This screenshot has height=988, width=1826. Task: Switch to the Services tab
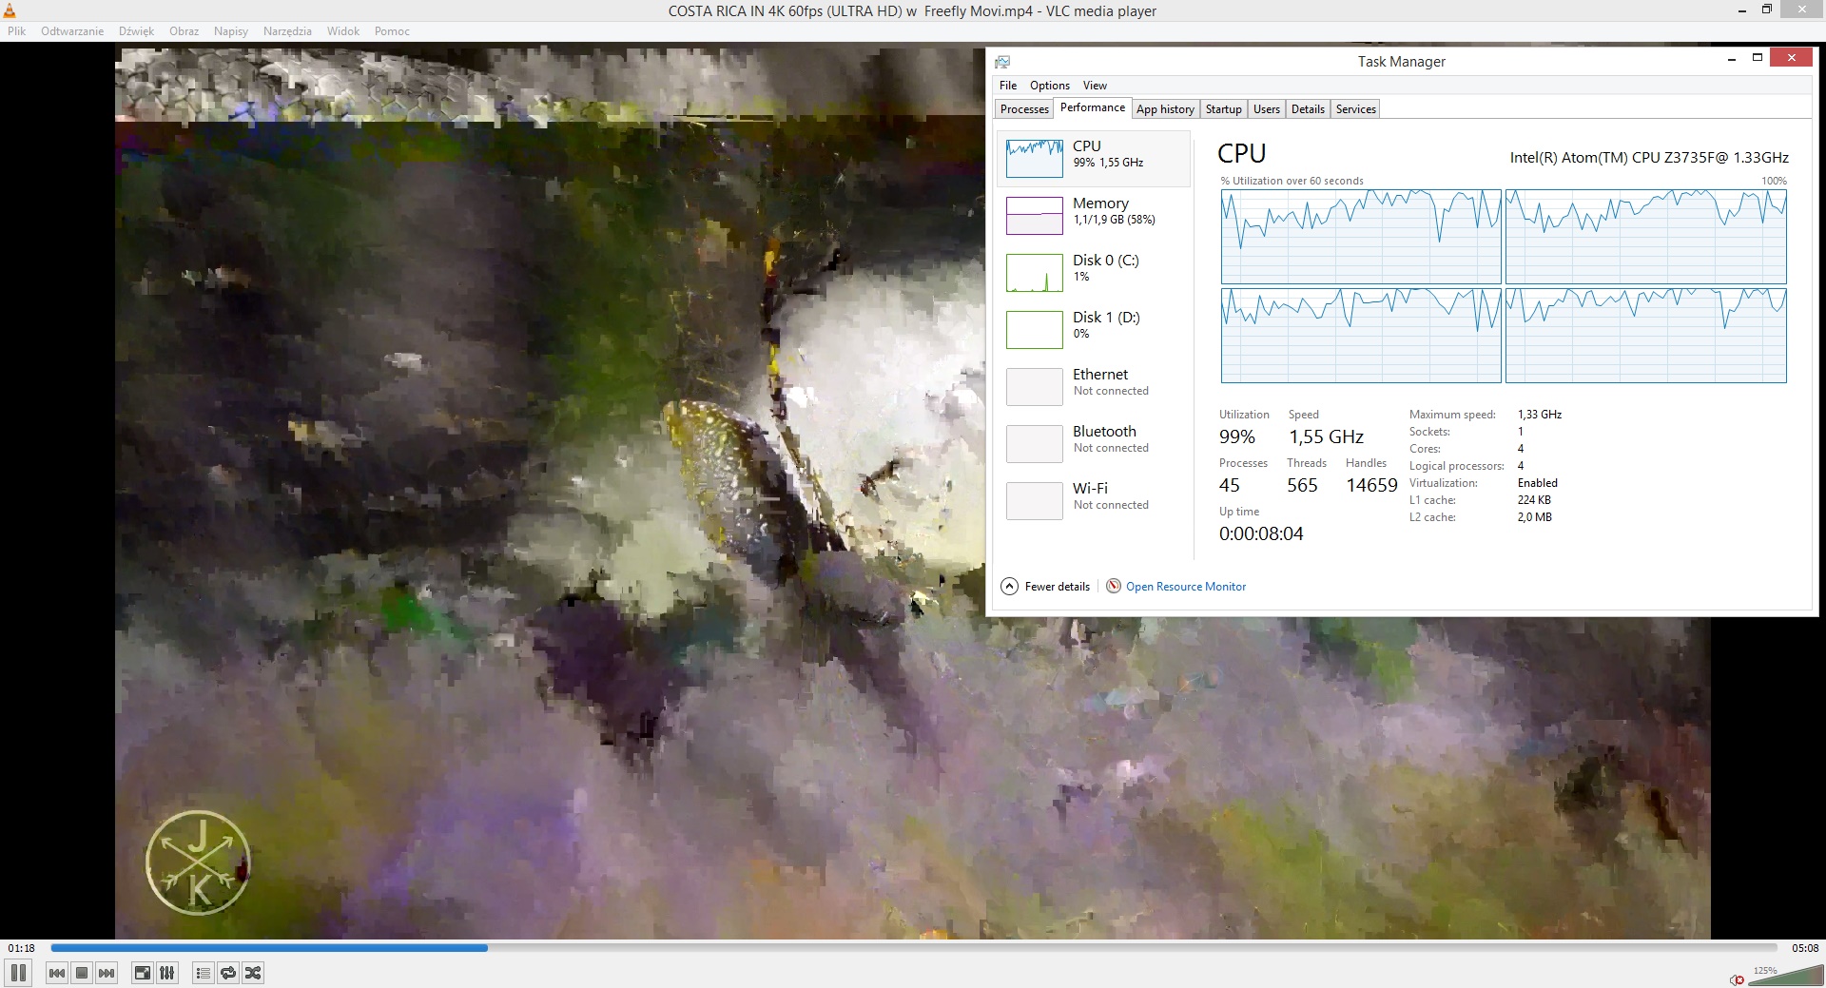(1356, 109)
